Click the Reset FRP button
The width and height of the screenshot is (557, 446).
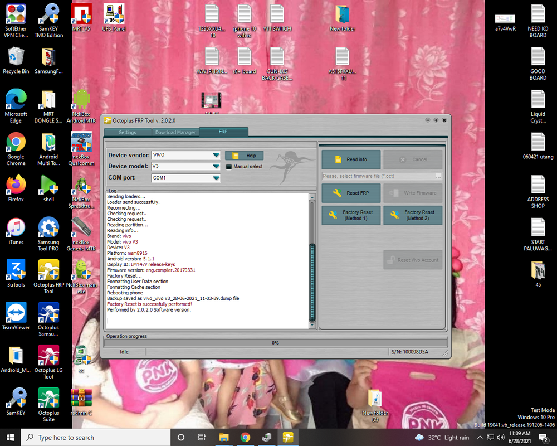[x=351, y=193]
